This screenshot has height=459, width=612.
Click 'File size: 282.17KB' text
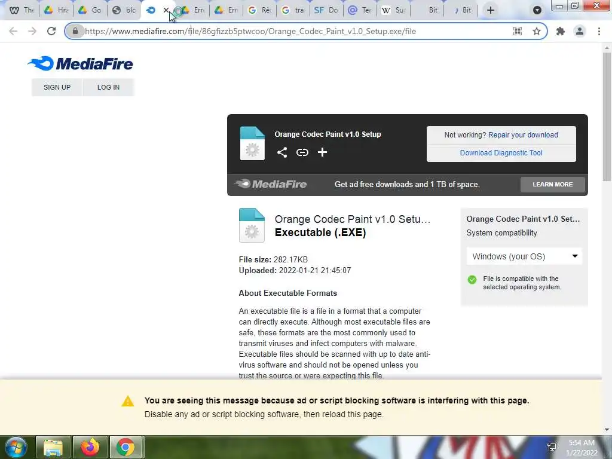point(273,259)
